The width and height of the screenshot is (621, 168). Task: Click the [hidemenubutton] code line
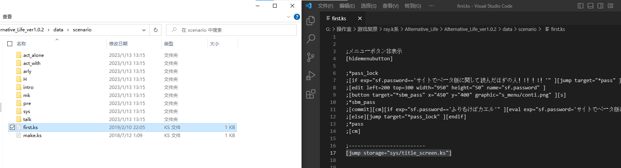point(369,58)
